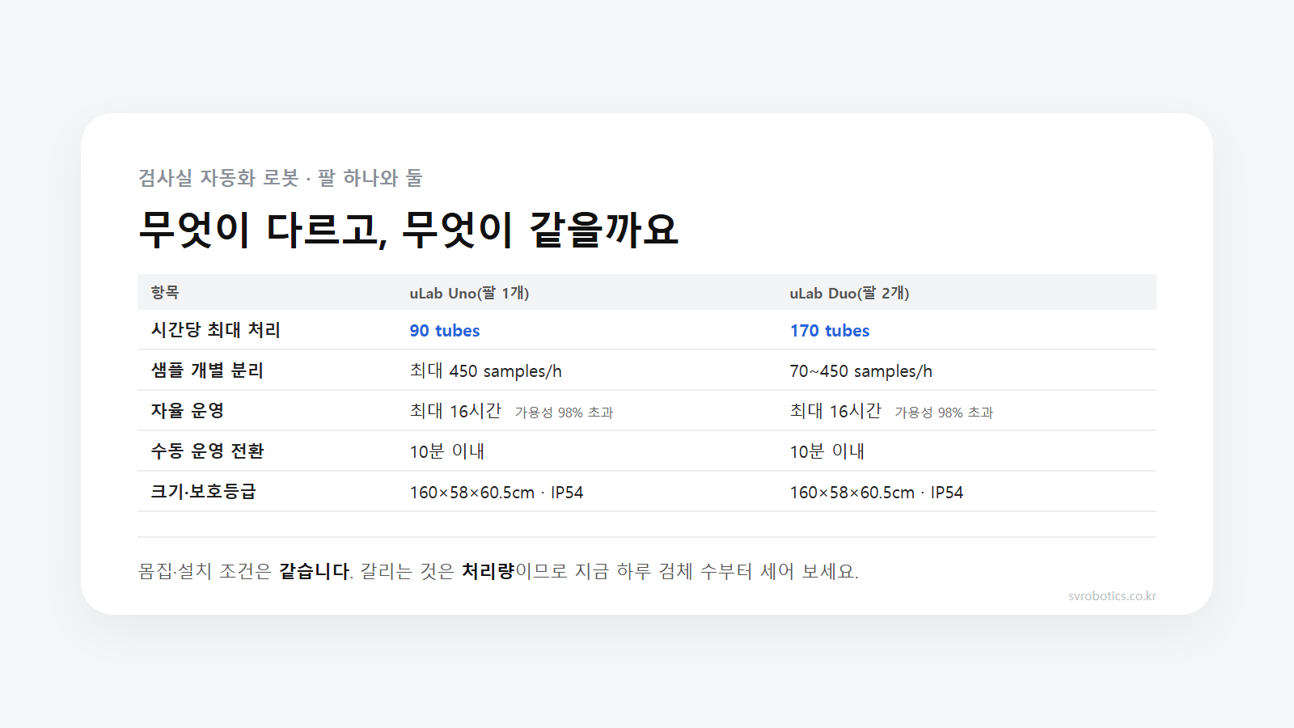Viewport: 1294px width, 728px height.
Task: Select the cell '최대 450 samples/h'
Action: pyautogui.click(x=485, y=371)
